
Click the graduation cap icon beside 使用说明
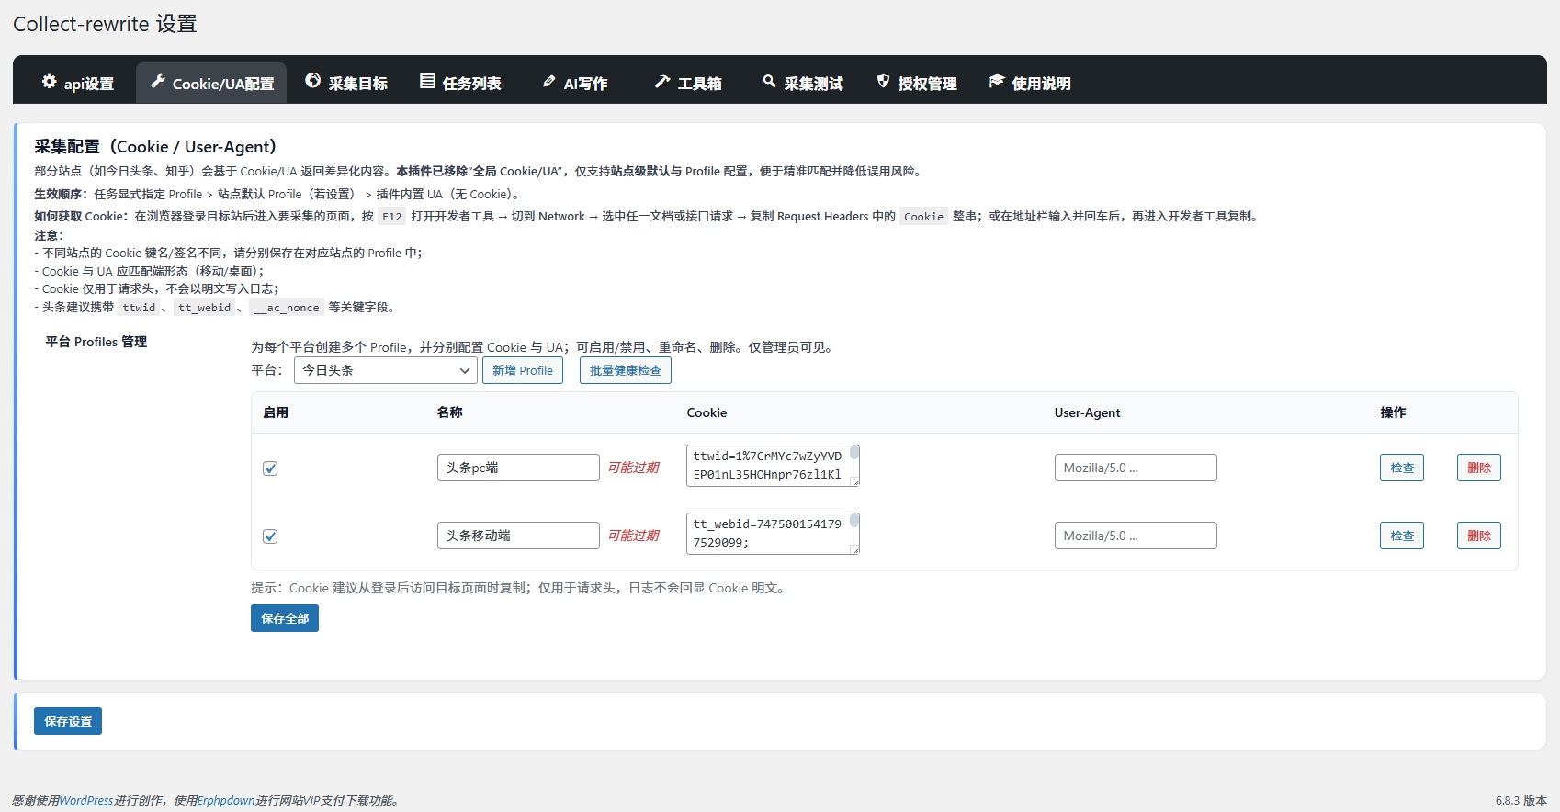997,82
